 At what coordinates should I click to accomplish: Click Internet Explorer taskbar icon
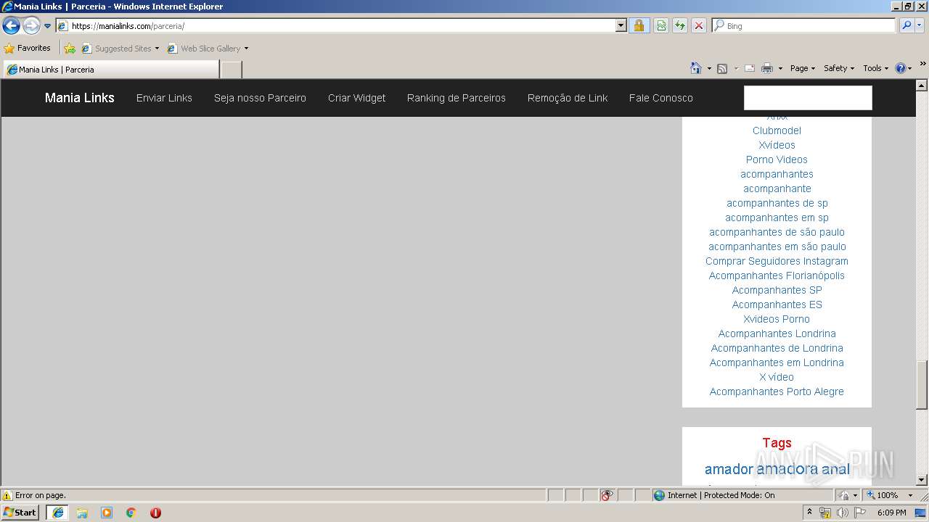click(x=57, y=513)
